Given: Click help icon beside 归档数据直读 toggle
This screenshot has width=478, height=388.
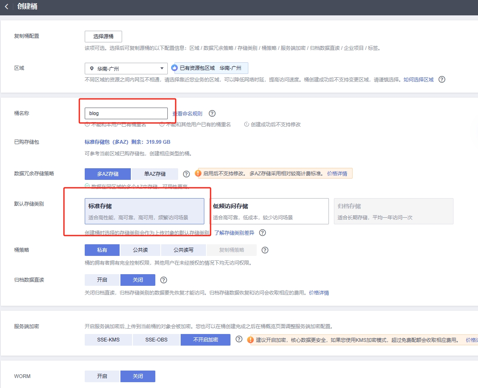Looking at the screenshot, I should coord(164,280).
